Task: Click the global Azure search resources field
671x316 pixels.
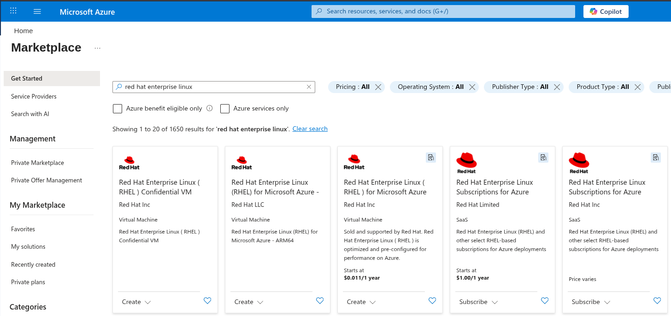Action: 443,12
